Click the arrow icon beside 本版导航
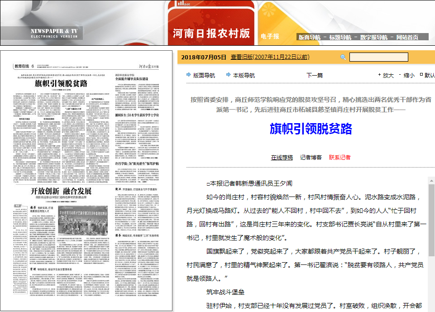This screenshot has width=435, height=312. [228, 75]
